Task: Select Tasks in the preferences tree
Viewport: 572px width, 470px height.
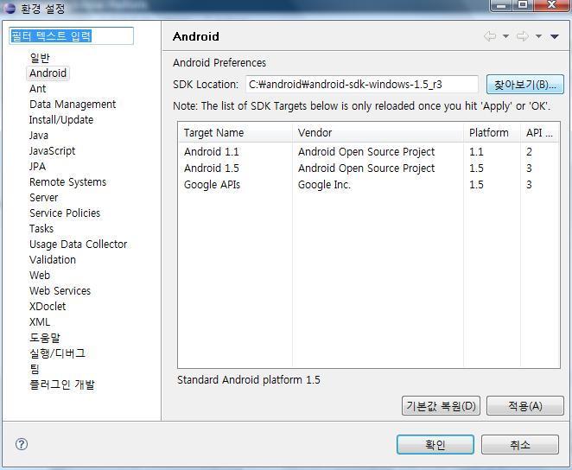Action: (41, 229)
